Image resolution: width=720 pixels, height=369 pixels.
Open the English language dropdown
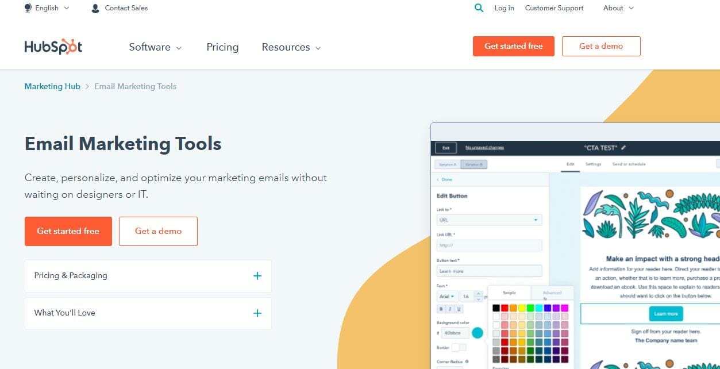(47, 8)
